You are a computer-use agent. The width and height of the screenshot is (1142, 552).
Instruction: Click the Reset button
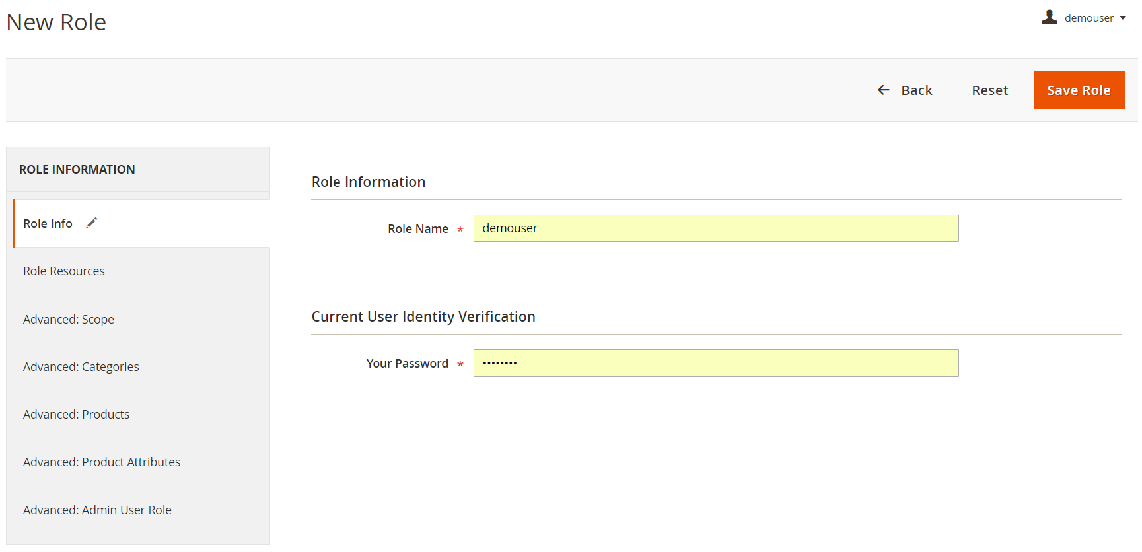[x=989, y=90]
